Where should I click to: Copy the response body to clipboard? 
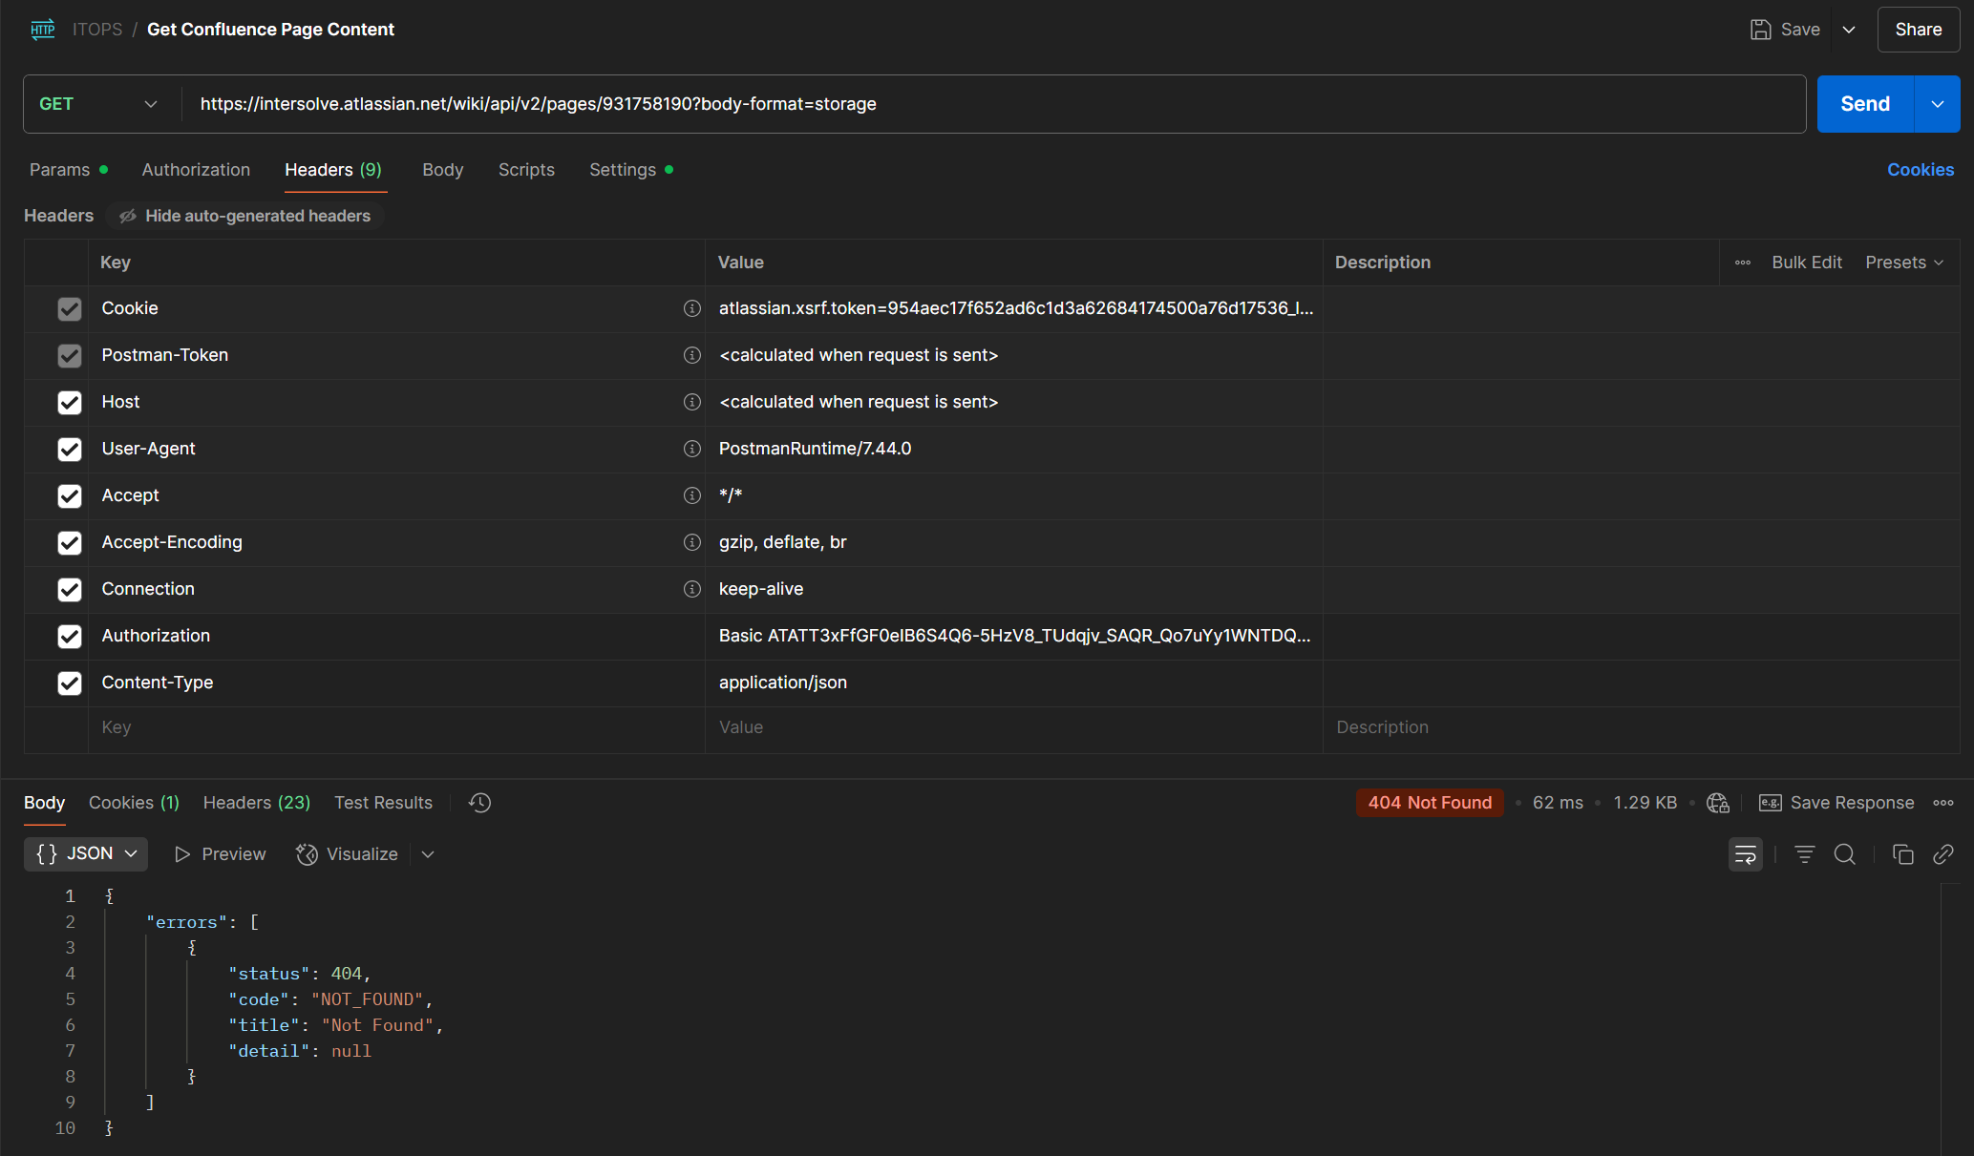(x=1902, y=854)
